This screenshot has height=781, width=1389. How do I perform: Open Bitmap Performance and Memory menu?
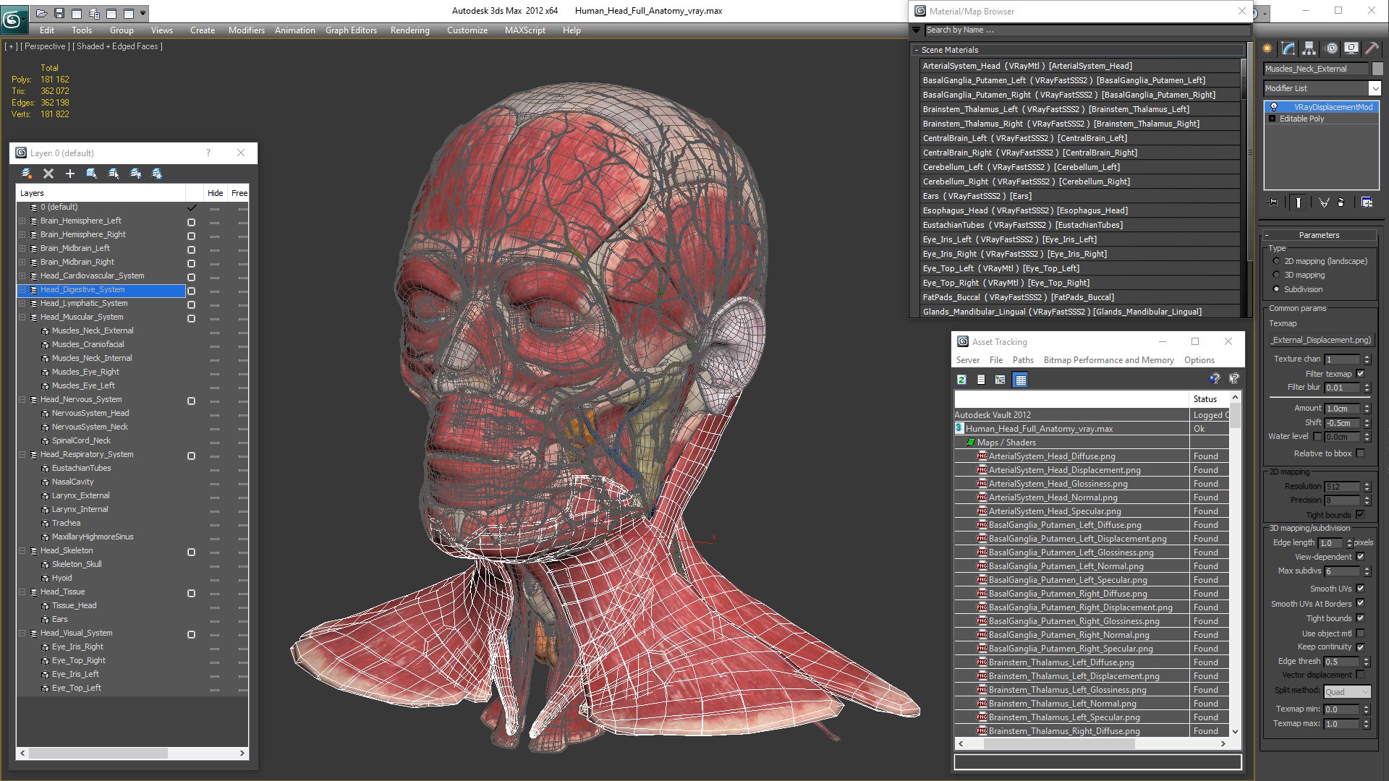pyautogui.click(x=1109, y=360)
